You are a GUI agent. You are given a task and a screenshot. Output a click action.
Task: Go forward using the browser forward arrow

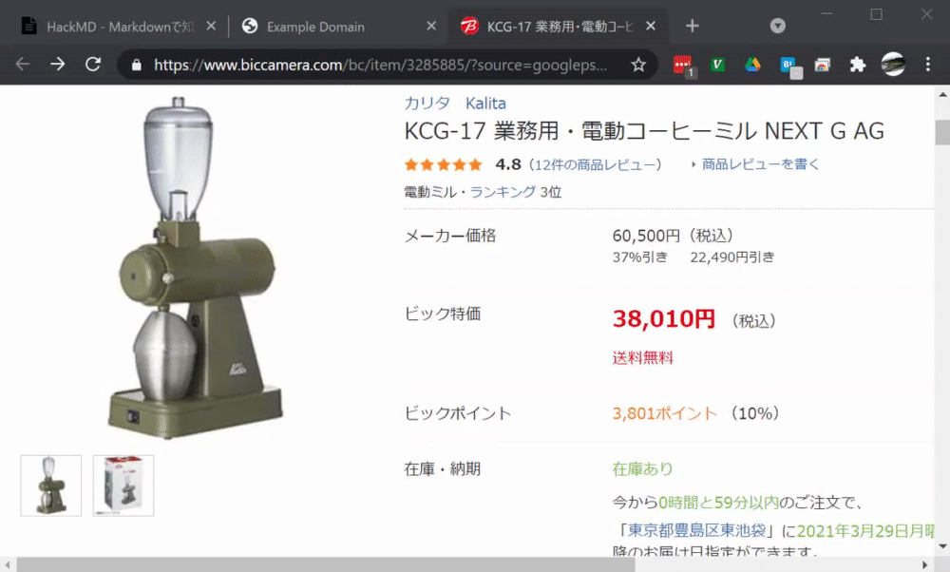click(x=58, y=65)
